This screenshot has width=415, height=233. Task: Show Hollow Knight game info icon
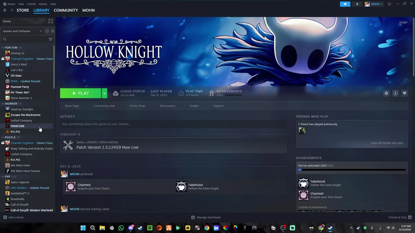tap(395, 93)
